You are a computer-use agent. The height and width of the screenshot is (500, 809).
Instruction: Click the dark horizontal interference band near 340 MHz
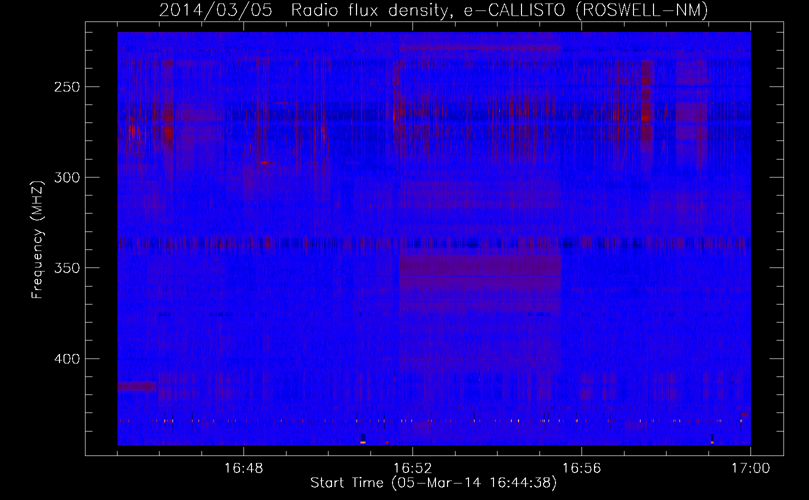pyautogui.click(x=434, y=243)
